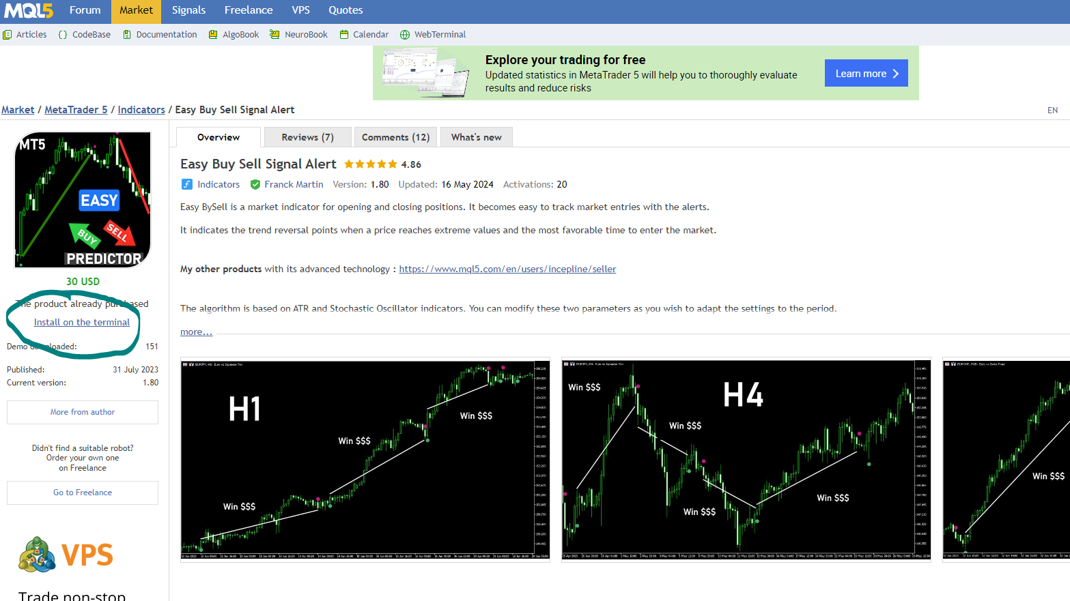Open the EN language selector
The width and height of the screenshot is (1070, 601).
[1052, 110]
